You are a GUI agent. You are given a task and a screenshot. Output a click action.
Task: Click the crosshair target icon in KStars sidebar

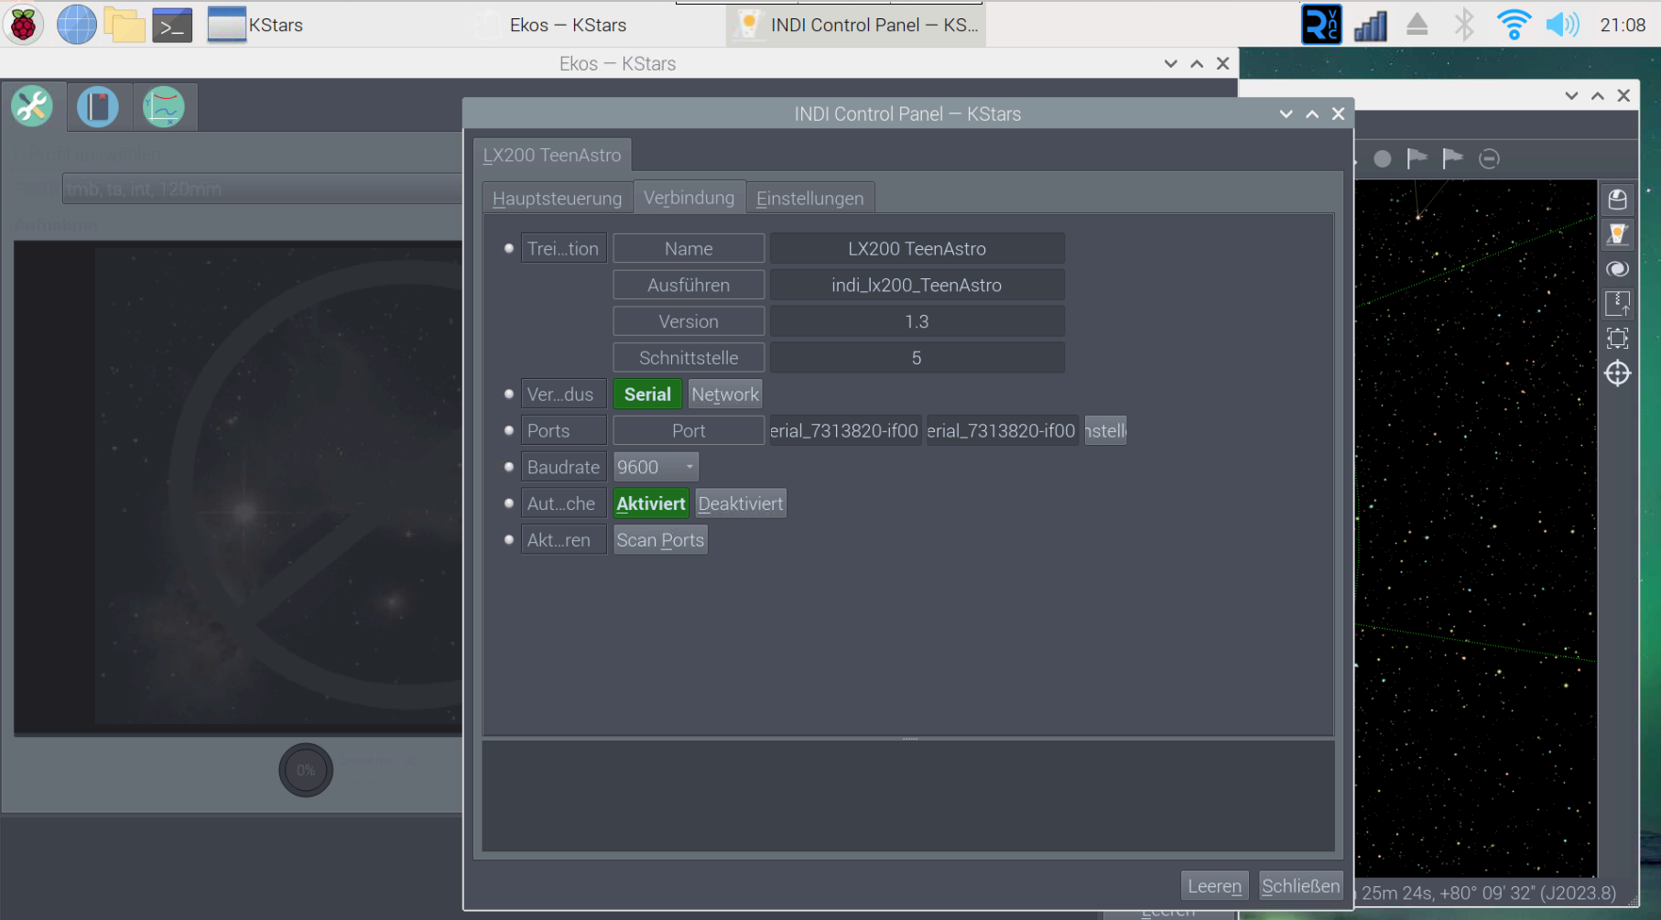coord(1618,373)
